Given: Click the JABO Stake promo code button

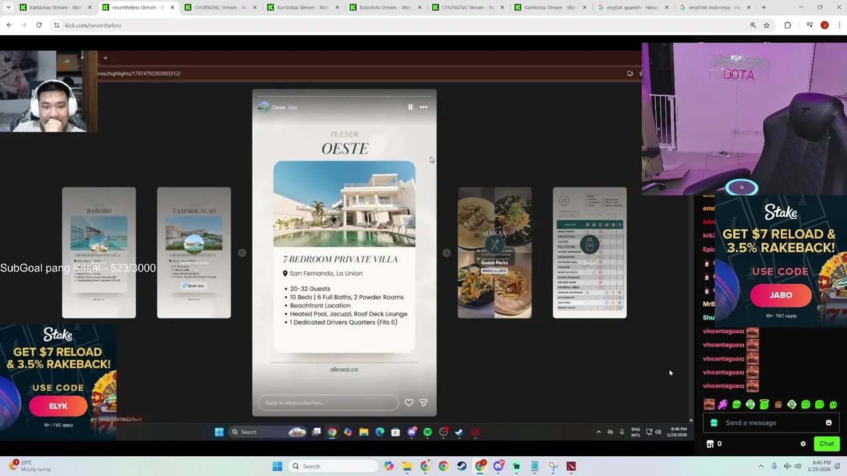Looking at the screenshot, I should click(x=781, y=296).
